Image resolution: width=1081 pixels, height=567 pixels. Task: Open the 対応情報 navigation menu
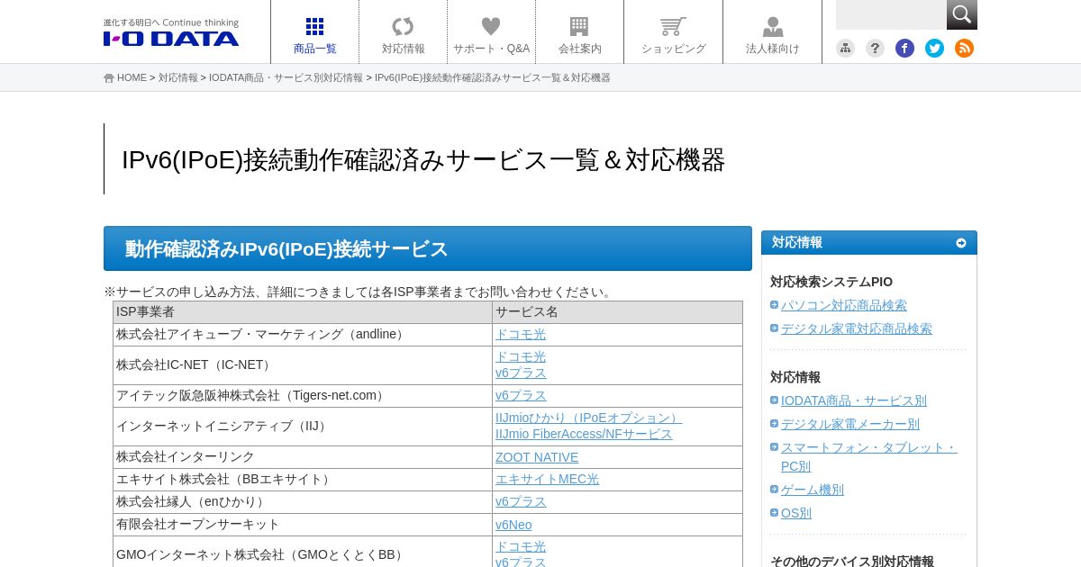click(x=404, y=32)
